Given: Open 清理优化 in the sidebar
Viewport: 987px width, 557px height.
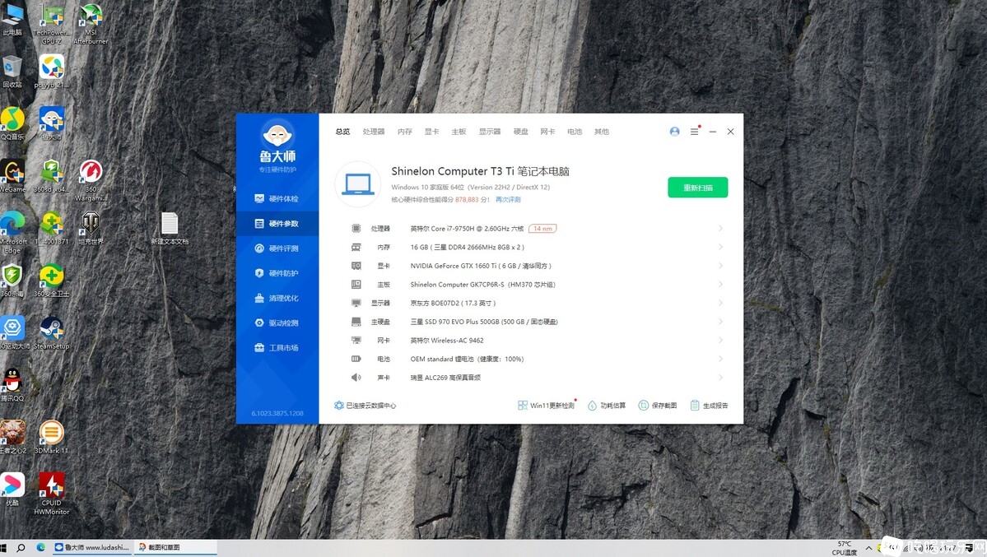Looking at the screenshot, I should coord(277,299).
